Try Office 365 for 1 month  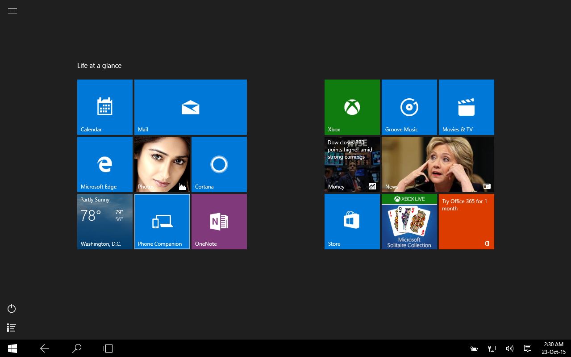[x=466, y=221]
